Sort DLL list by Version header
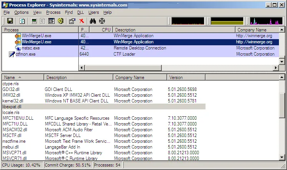This screenshot has width=287, height=170. pyautogui.click(x=186, y=78)
